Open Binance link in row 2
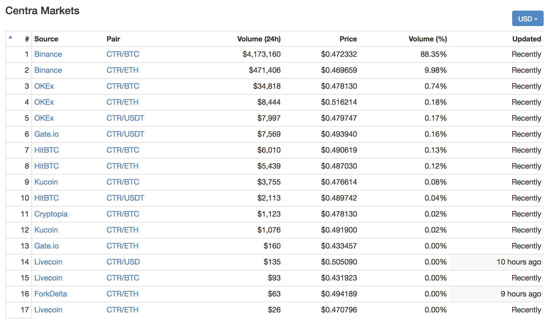Screen dimensions: 559x329 tap(48, 70)
